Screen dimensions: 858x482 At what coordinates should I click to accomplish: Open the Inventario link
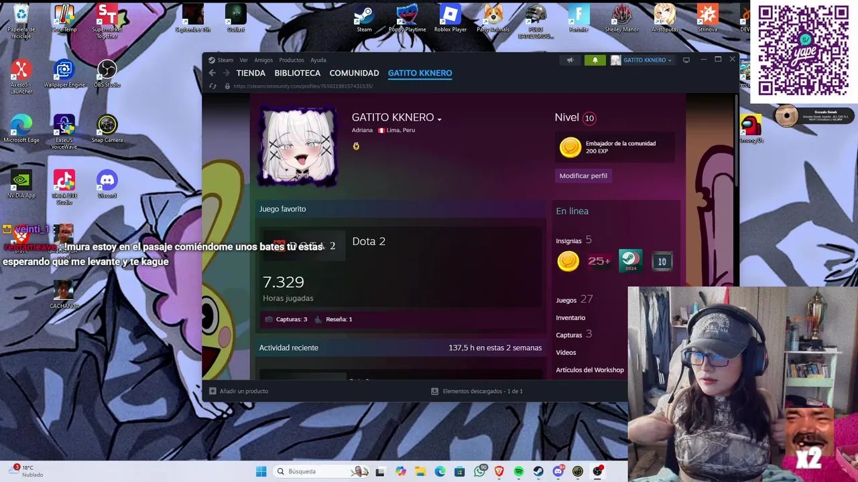coord(570,318)
